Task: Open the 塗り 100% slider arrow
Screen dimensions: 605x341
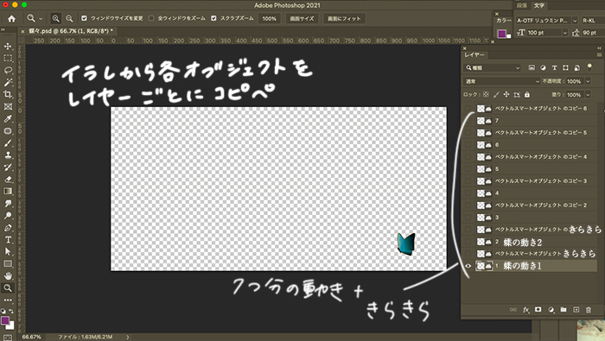Action: click(x=588, y=94)
